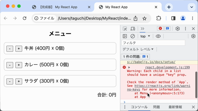
Task: Expand the tab search dropdown
Action: [x=192, y=7]
